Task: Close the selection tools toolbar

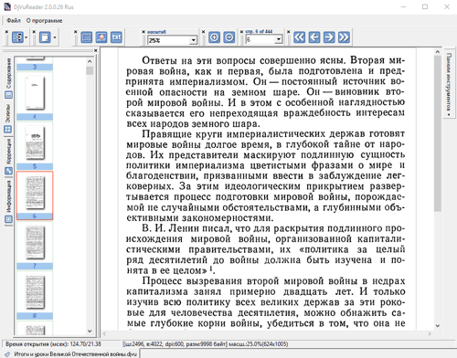Action: point(76,31)
